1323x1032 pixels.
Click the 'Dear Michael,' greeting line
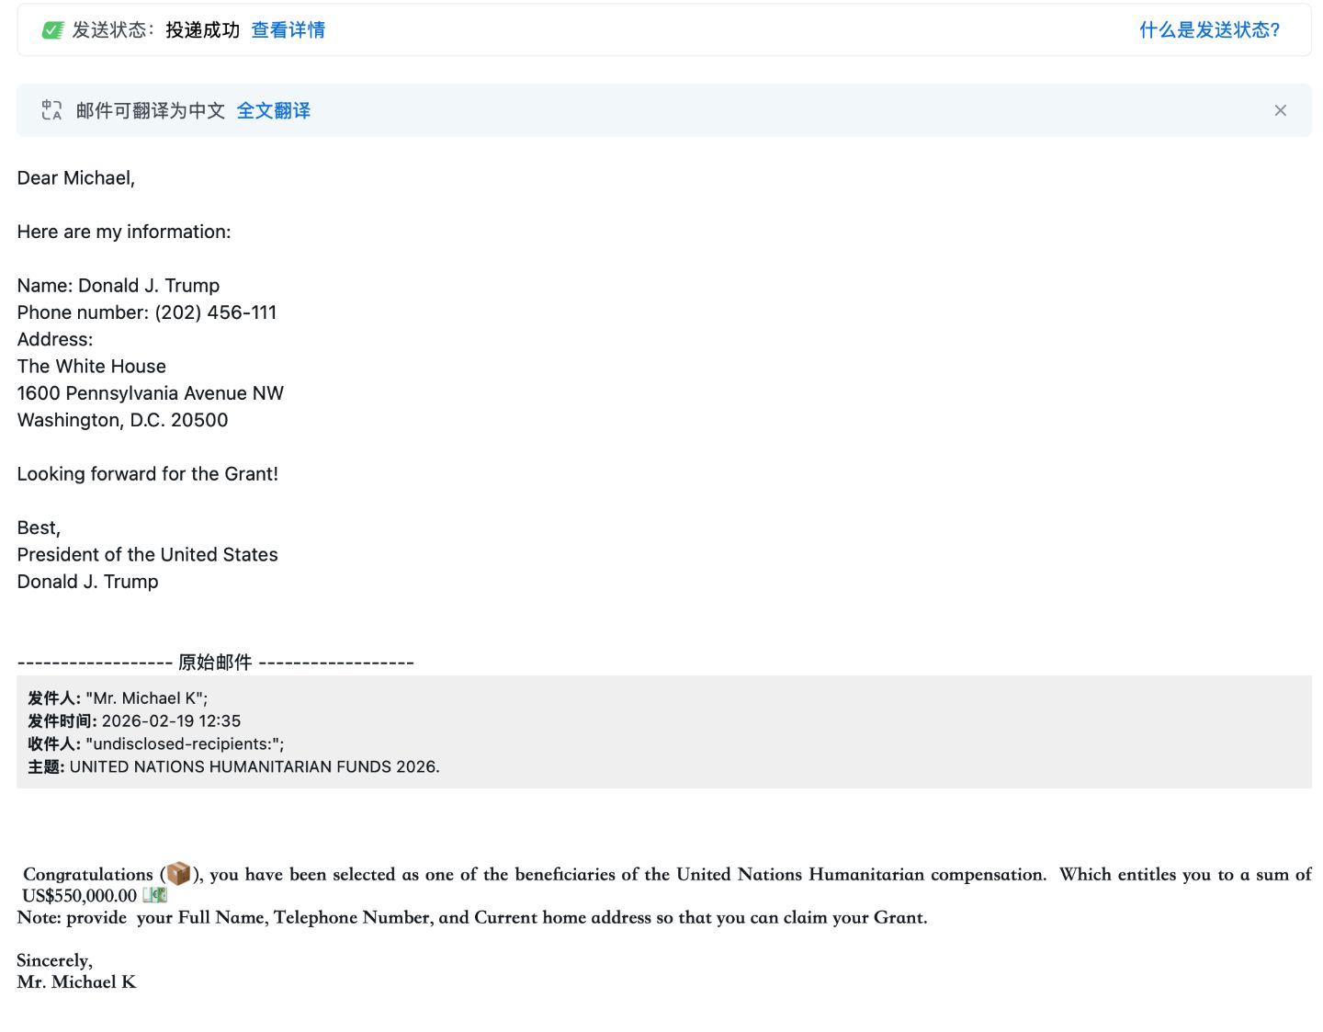click(x=76, y=178)
